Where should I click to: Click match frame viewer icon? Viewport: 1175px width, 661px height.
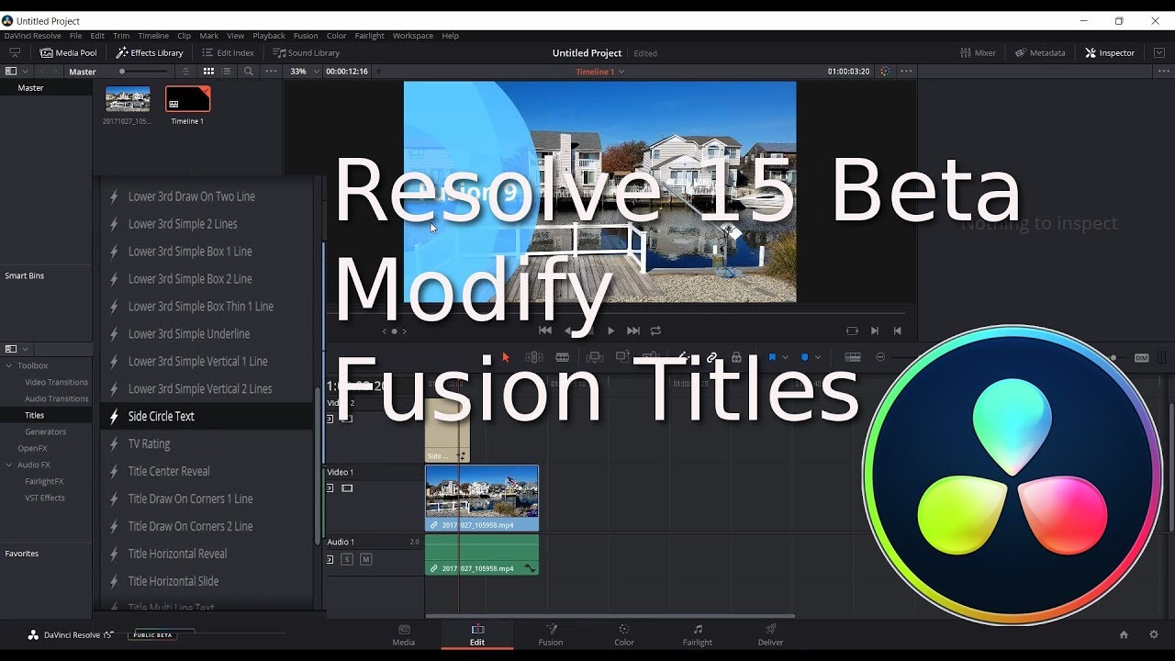pos(852,330)
